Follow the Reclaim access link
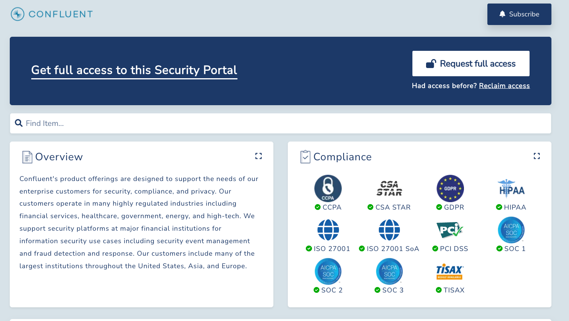 [x=505, y=86]
